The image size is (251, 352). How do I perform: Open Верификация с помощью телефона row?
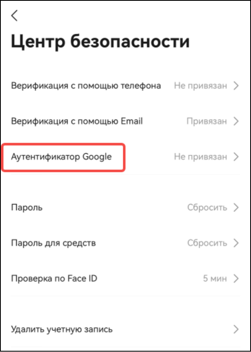[x=125, y=86]
